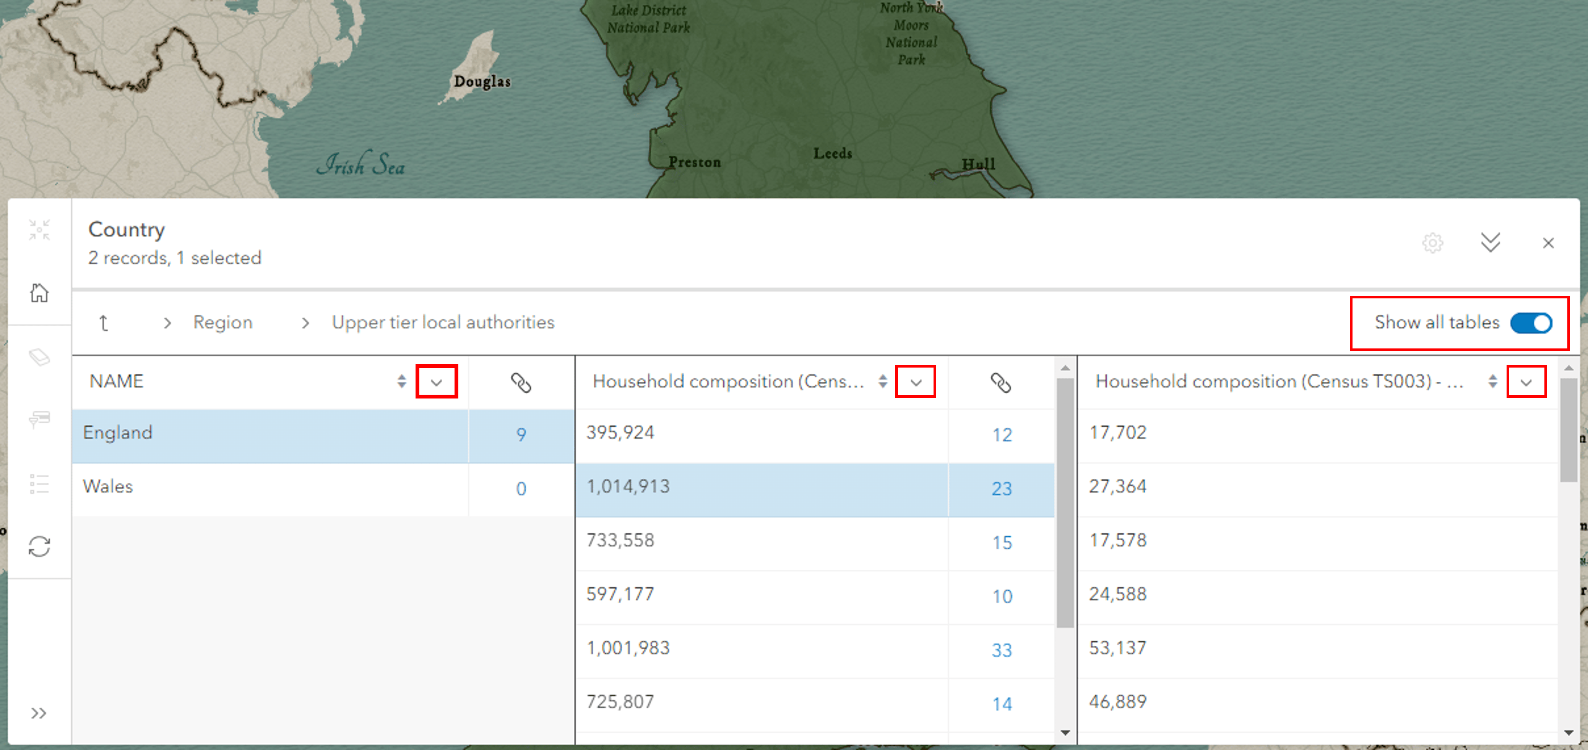The height and width of the screenshot is (750, 1588).
Task: Click the zoom to selection icon
Action: click(39, 230)
